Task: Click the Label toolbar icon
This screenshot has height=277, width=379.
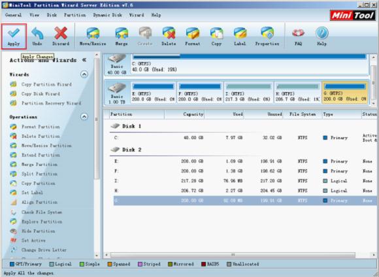Action: (240, 33)
